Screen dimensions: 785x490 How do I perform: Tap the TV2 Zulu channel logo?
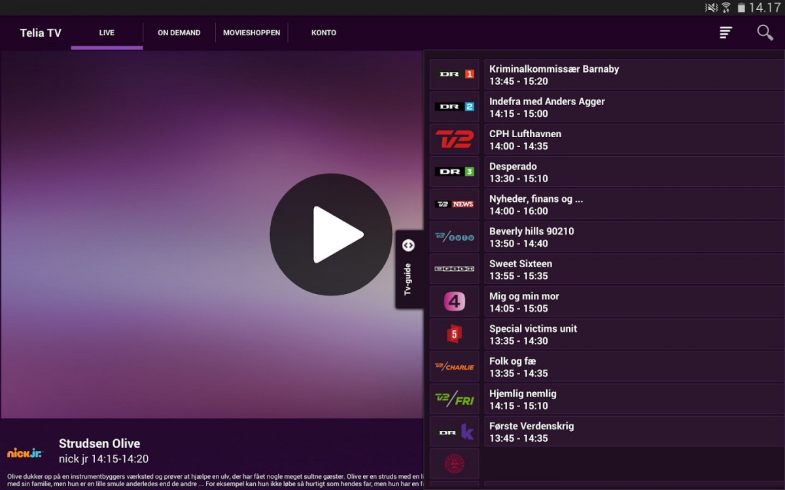pos(455,237)
